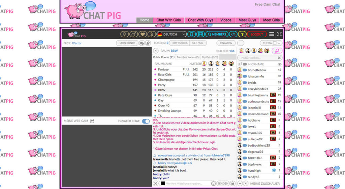Click the bell icon beside novaprime notification

(155, 155)
